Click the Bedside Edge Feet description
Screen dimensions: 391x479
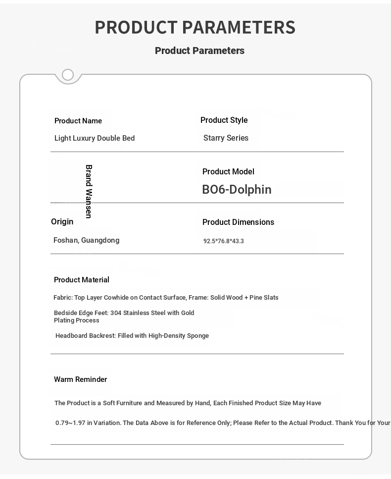tap(124, 317)
